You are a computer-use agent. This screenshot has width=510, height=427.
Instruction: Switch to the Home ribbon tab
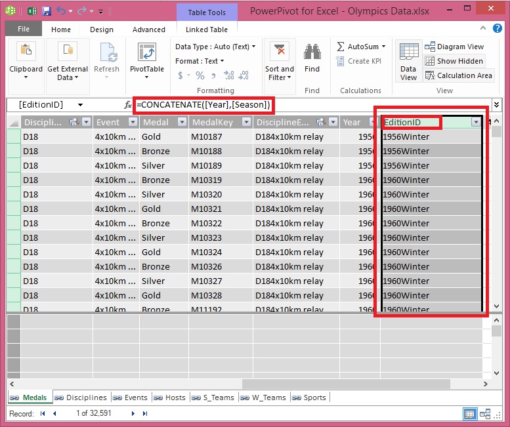pos(61,30)
